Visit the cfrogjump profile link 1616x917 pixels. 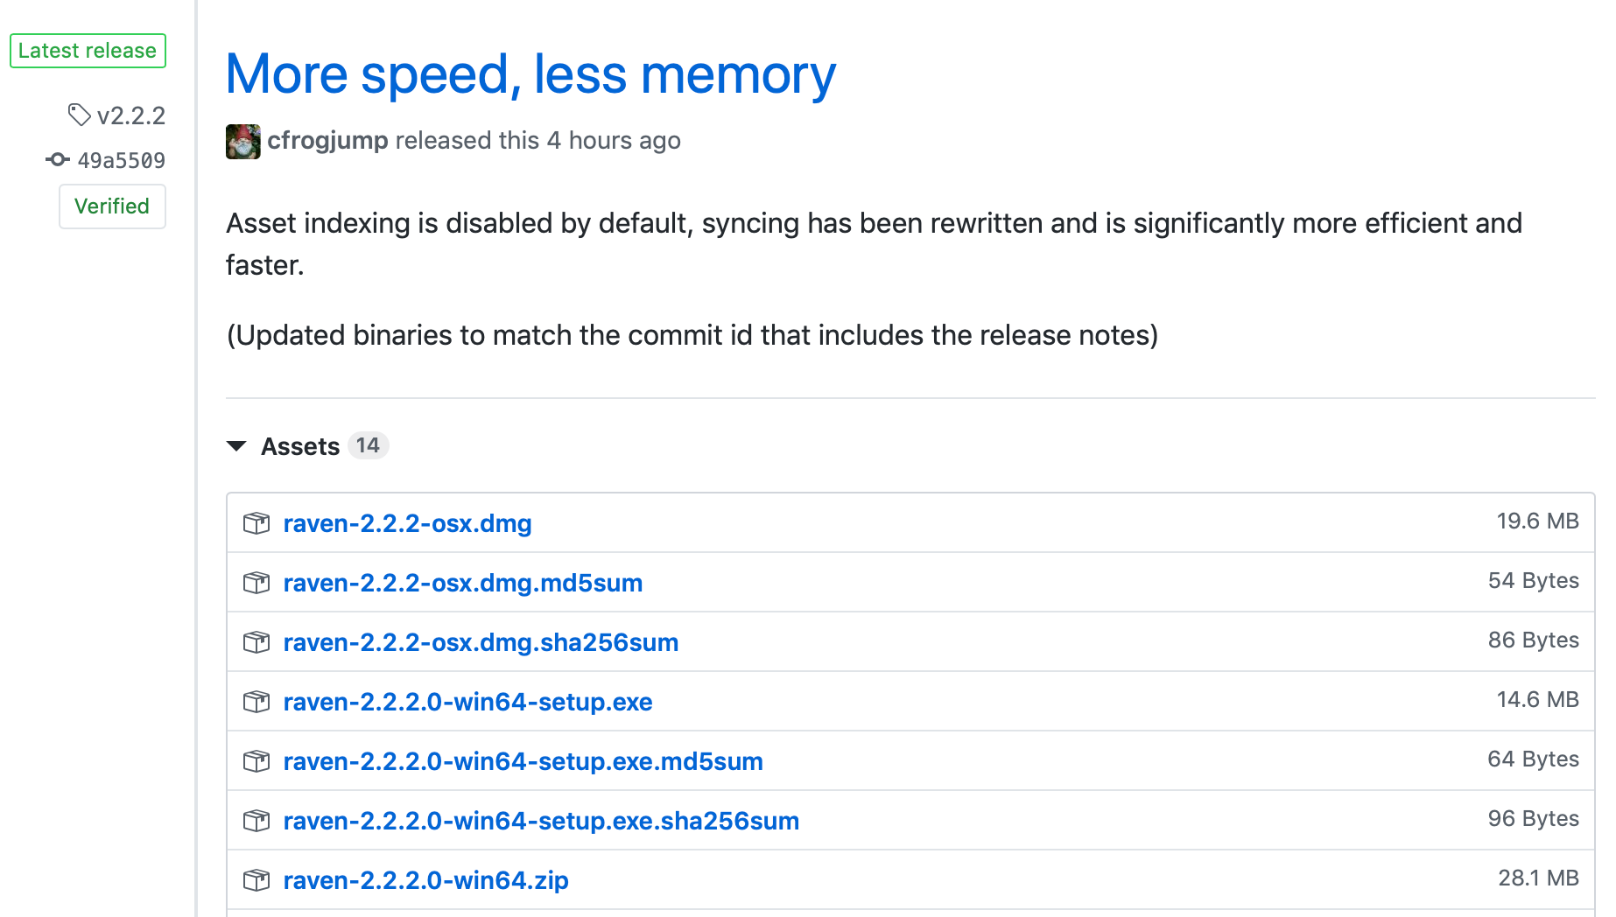tap(327, 141)
